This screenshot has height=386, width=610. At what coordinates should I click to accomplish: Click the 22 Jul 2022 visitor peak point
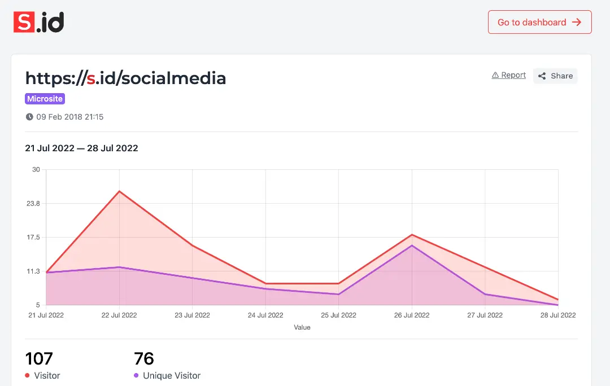coord(119,191)
